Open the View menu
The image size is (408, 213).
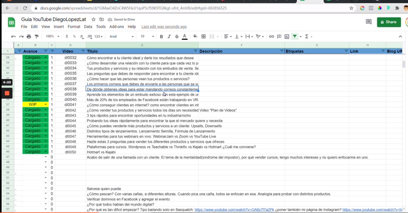46,27
